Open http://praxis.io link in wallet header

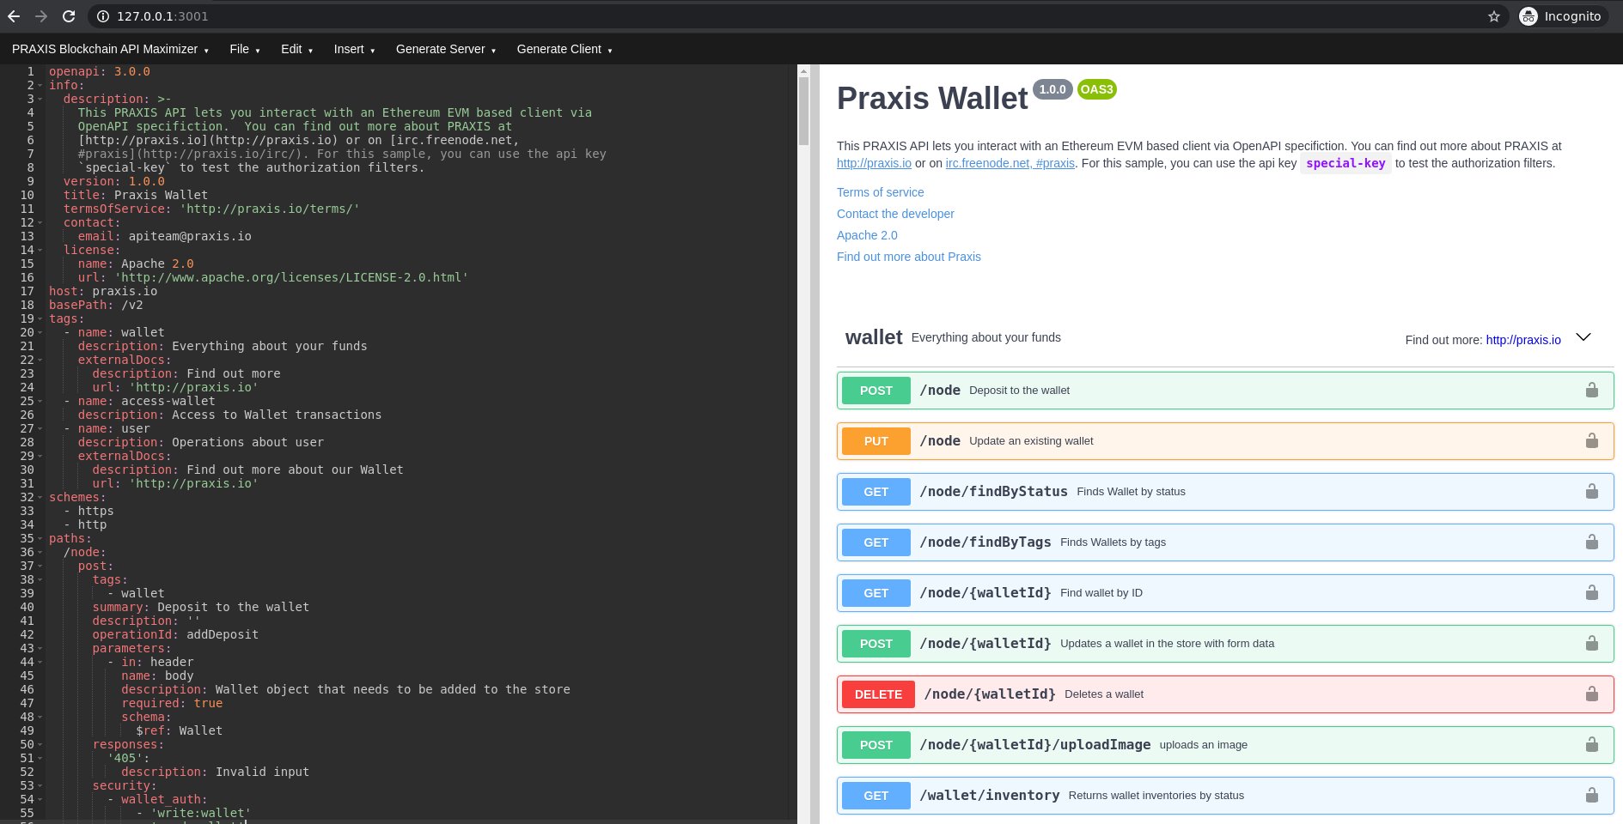1523,340
